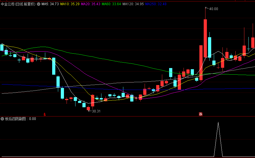This screenshot has width=255, height=158.
Task: Click the 板后四阴副图 : 0.00 indicator label
Action: tap(20, 119)
